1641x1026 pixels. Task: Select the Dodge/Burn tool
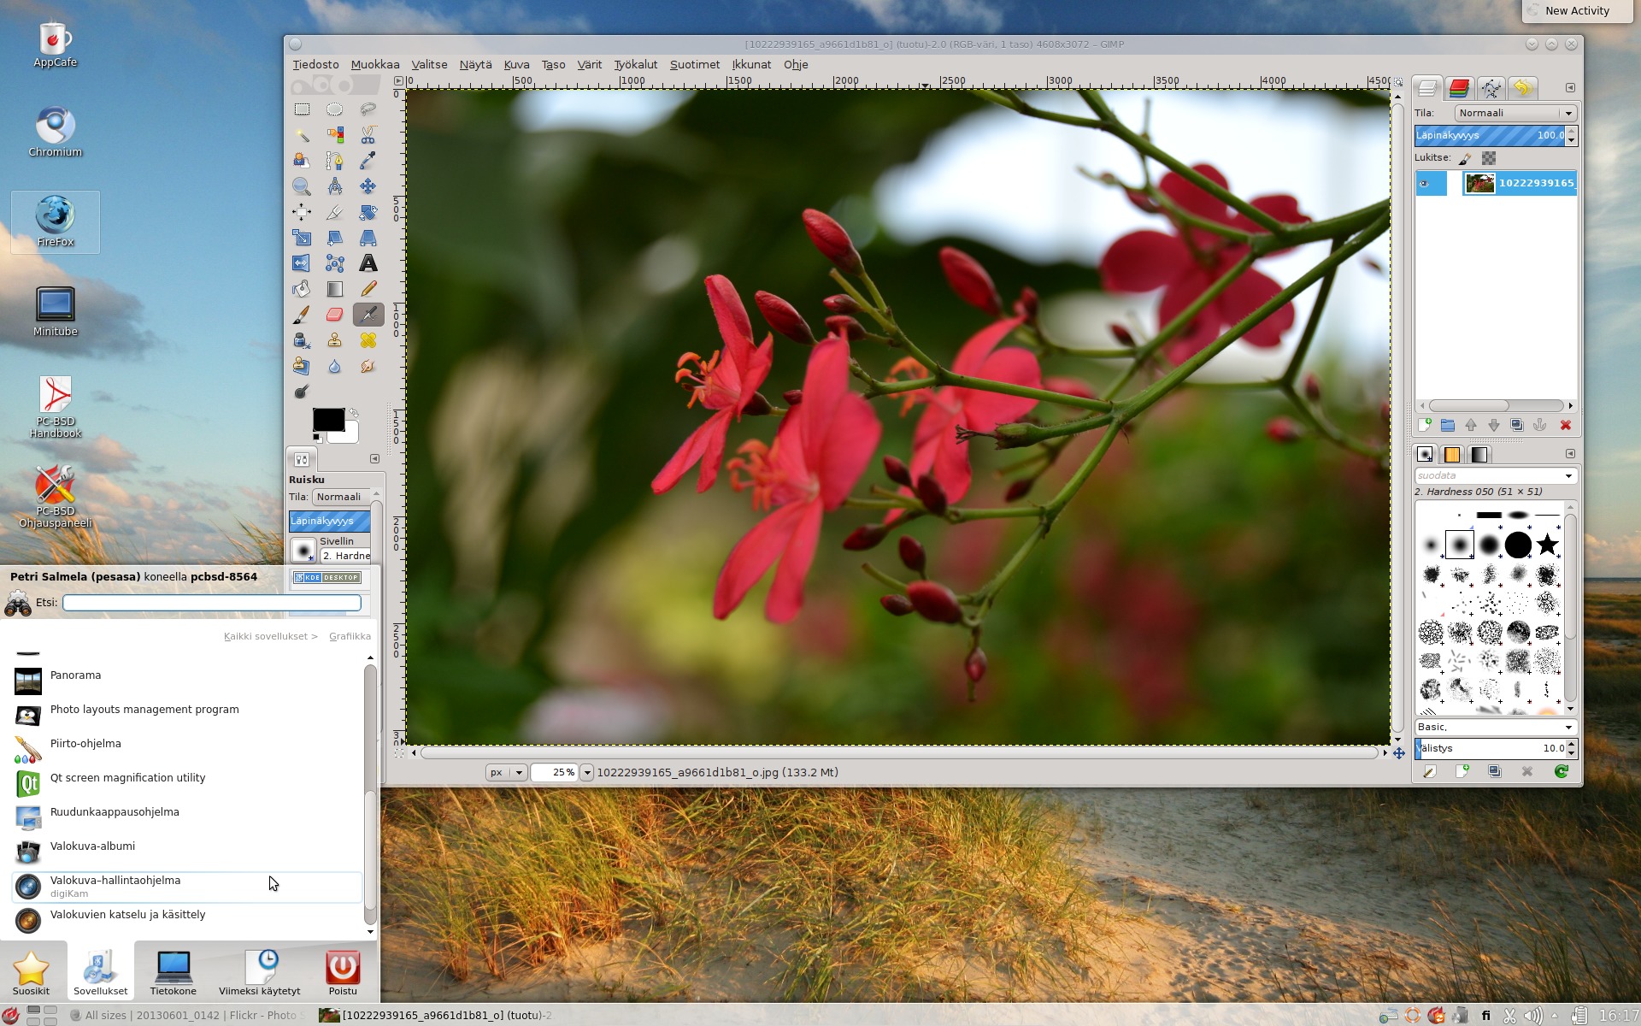point(302,392)
